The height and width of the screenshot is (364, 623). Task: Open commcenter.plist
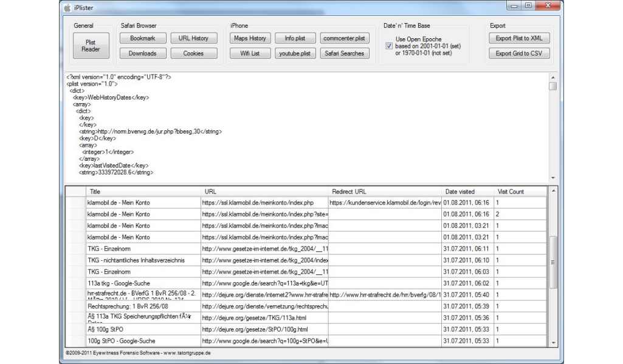[344, 38]
